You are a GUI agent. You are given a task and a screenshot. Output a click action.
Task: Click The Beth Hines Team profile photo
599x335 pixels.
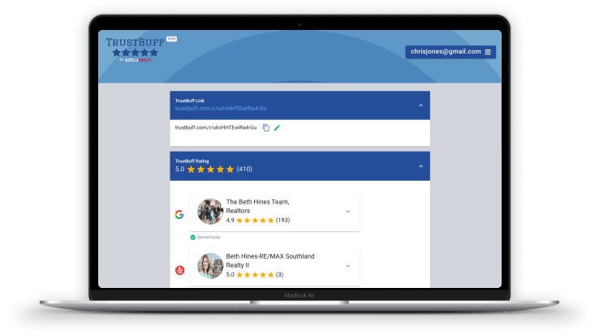click(210, 211)
